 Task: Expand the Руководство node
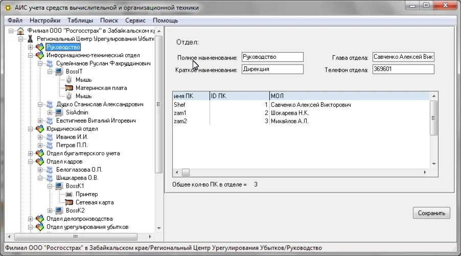click(30, 47)
